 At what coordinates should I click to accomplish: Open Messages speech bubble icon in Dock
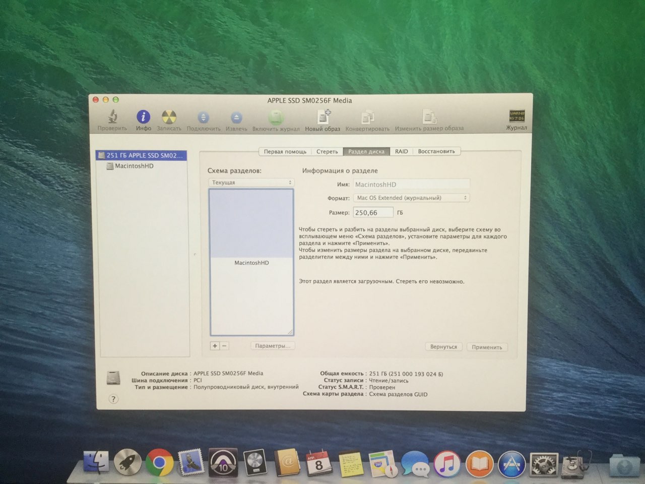pos(416,463)
